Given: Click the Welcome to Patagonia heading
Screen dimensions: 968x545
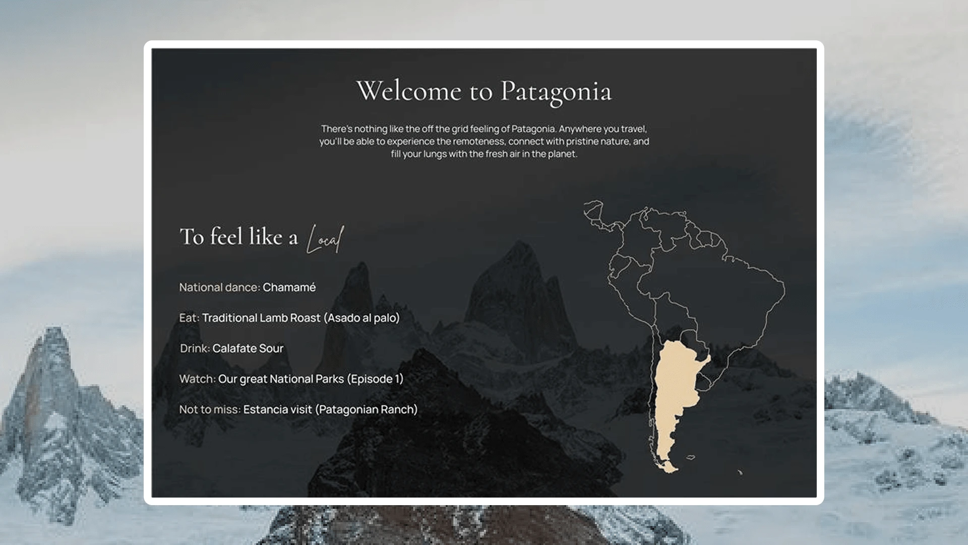Looking at the screenshot, I should 484,91.
